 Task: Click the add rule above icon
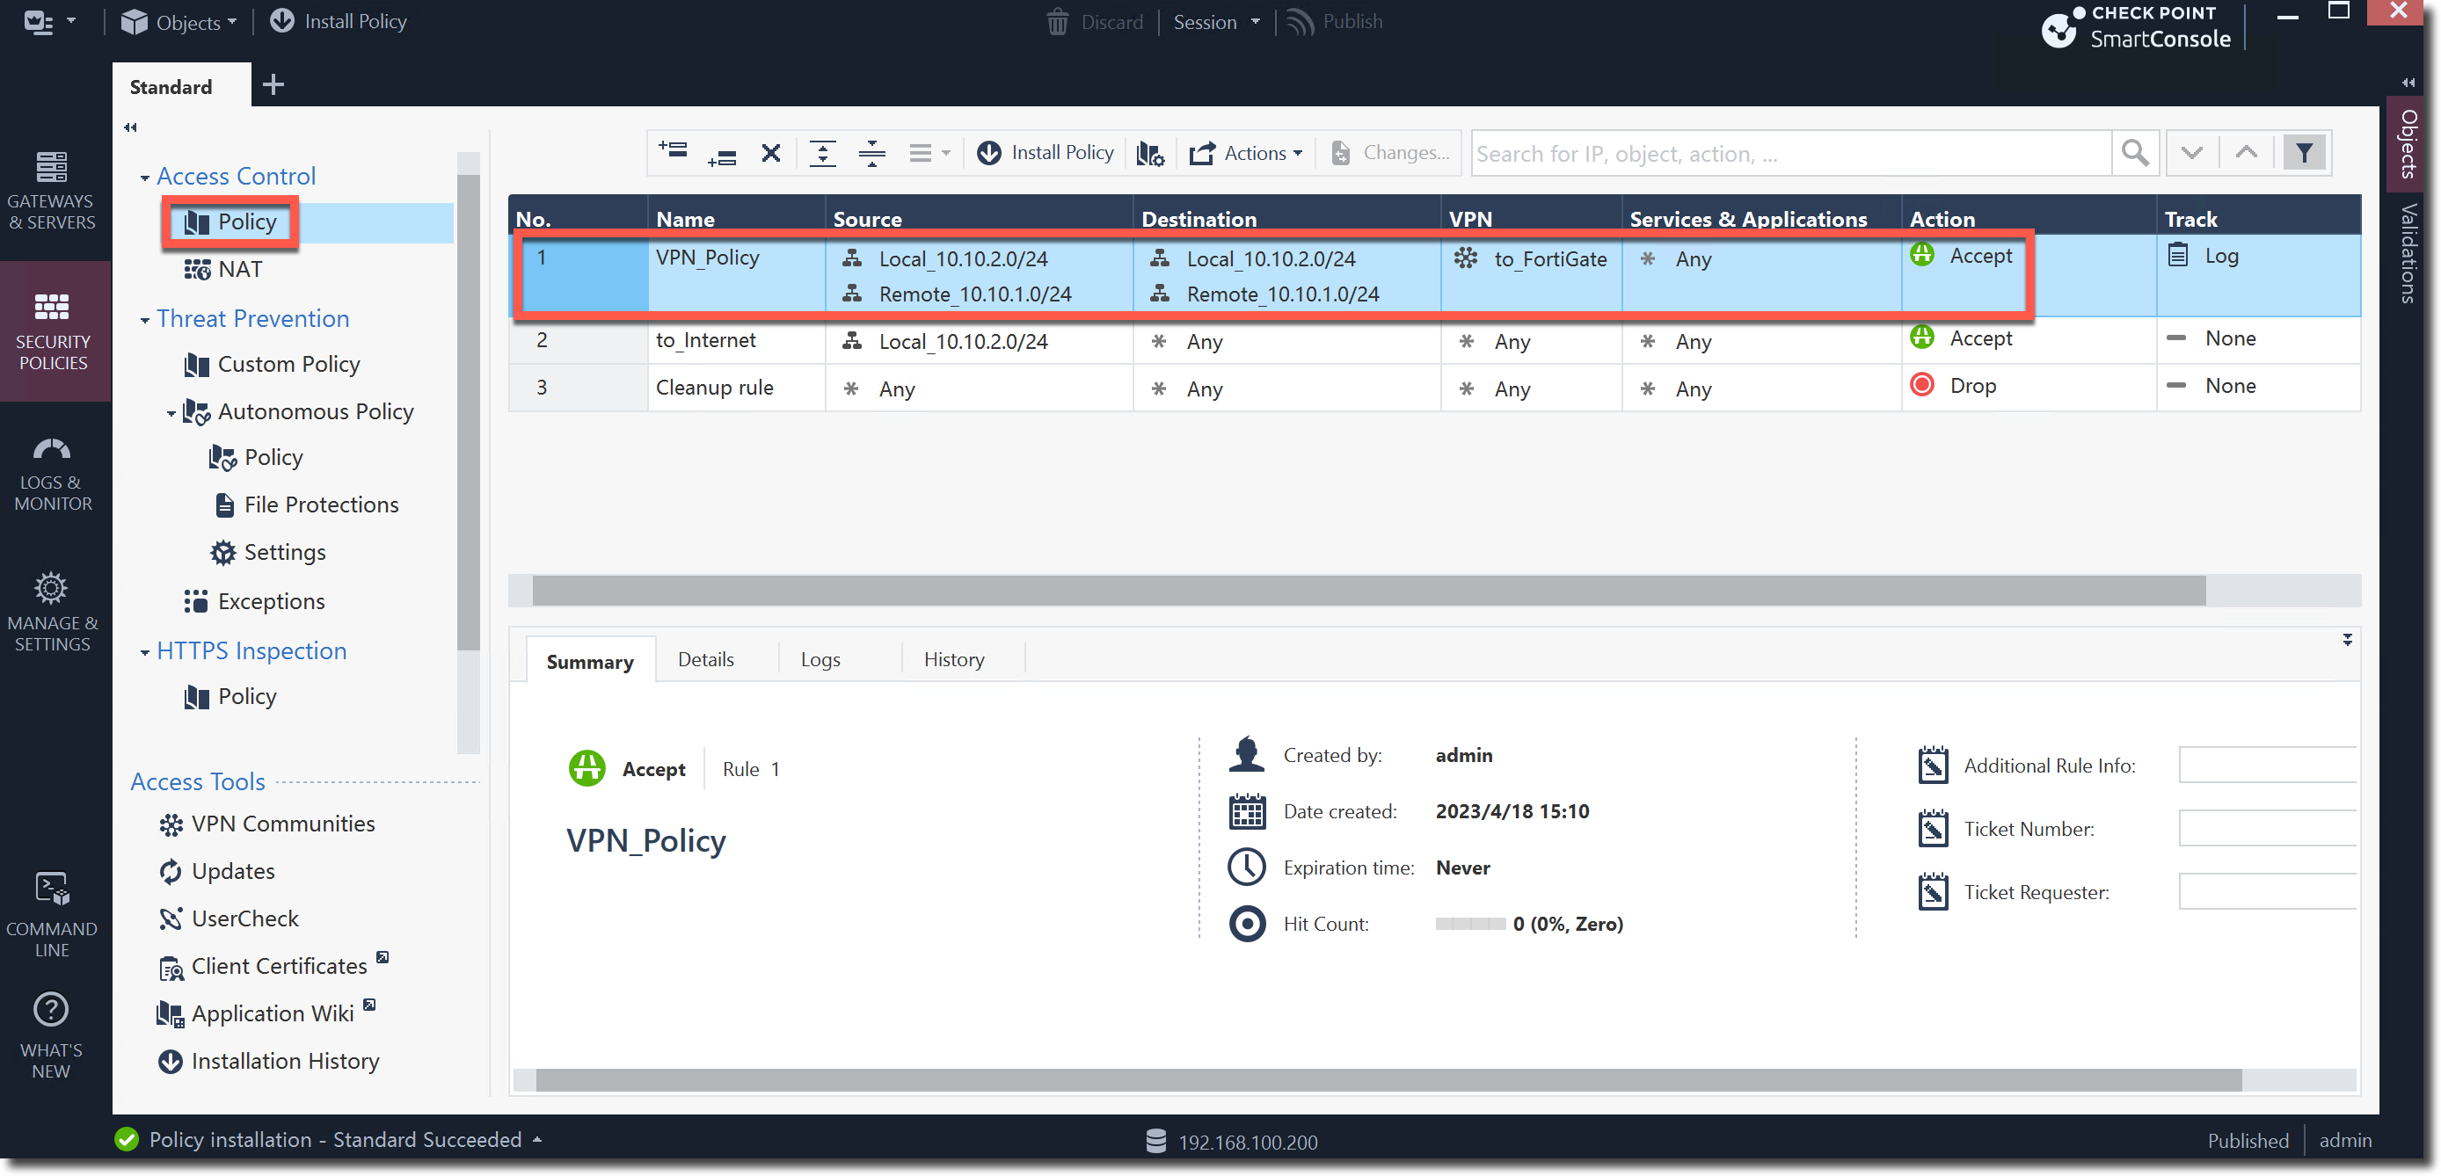pos(673,151)
